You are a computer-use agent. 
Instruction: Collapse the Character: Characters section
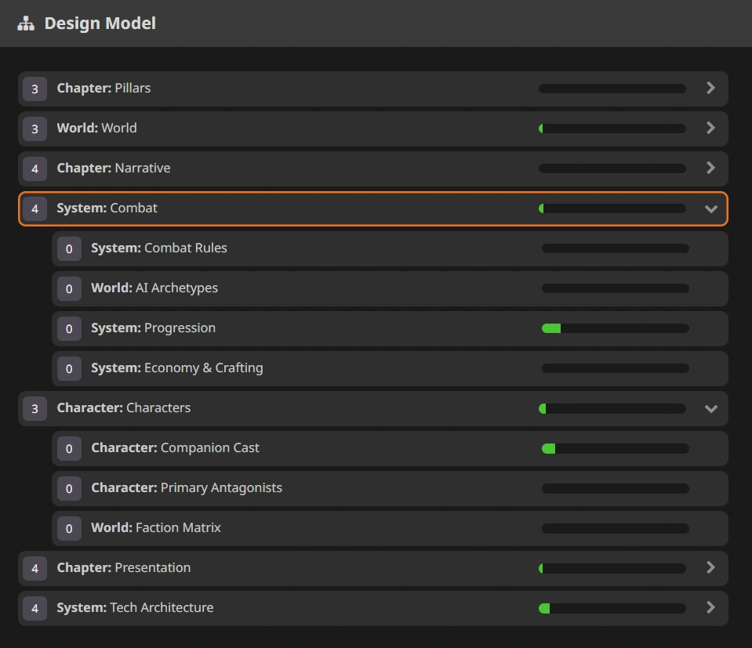pos(710,408)
